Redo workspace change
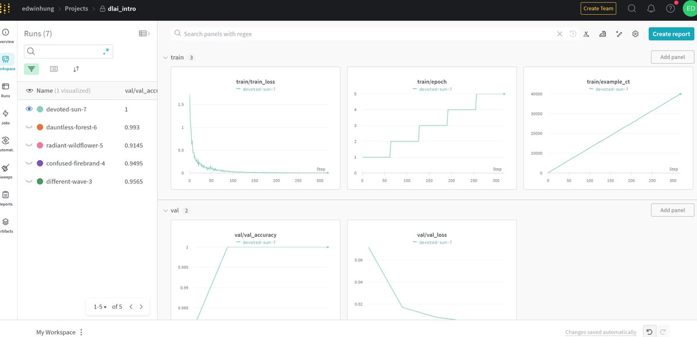The width and height of the screenshot is (697, 337). 663,332
